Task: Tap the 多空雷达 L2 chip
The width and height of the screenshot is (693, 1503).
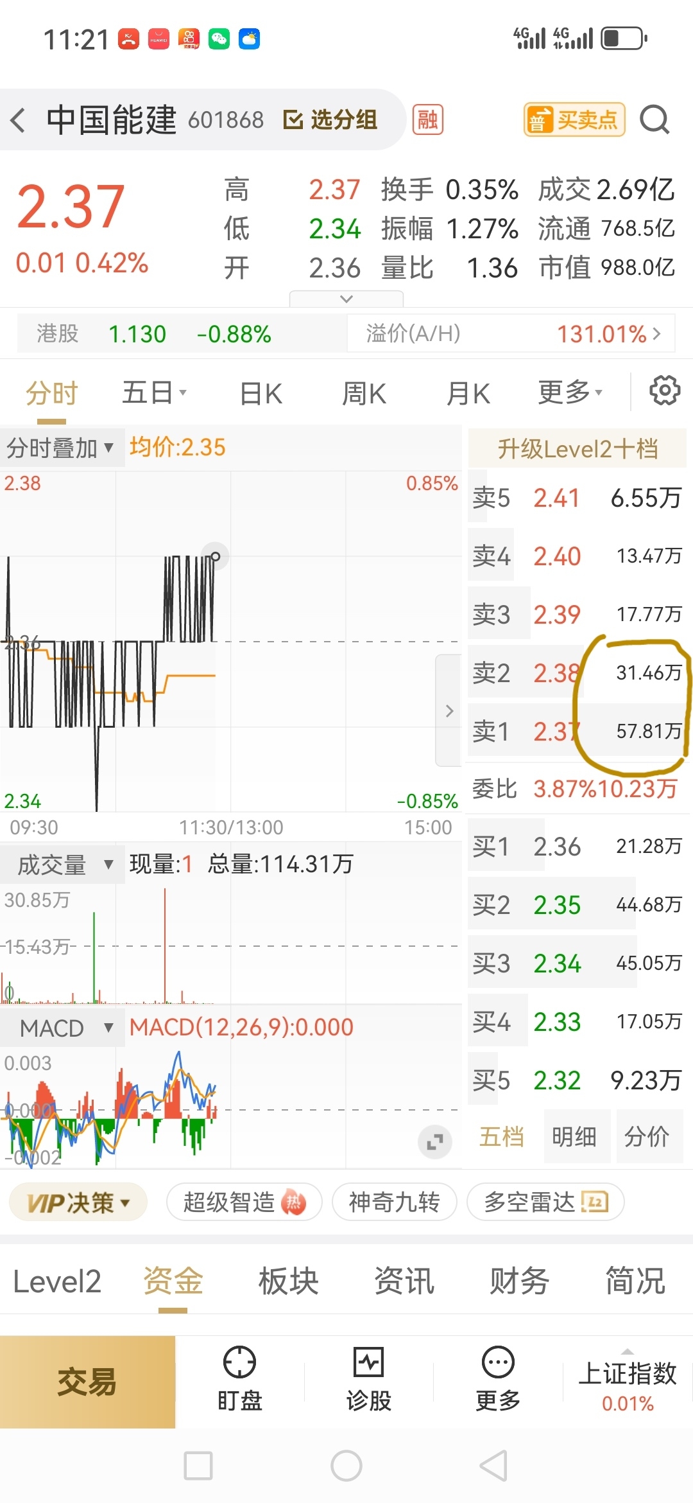Action: click(x=545, y=1202)
